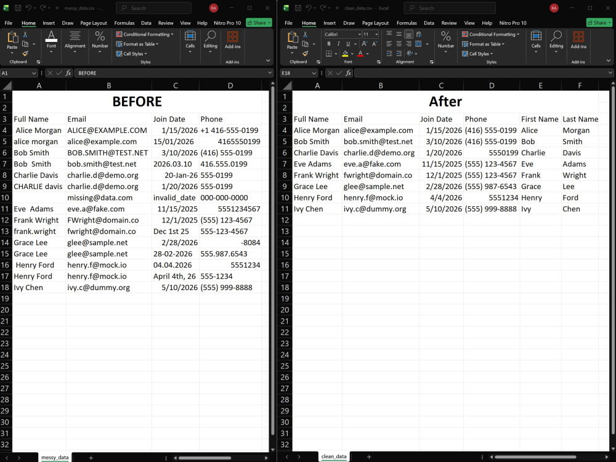Click Insert Function fx in messy_data window
This screenshot has height=462, width=616.
tap(68, 73)
